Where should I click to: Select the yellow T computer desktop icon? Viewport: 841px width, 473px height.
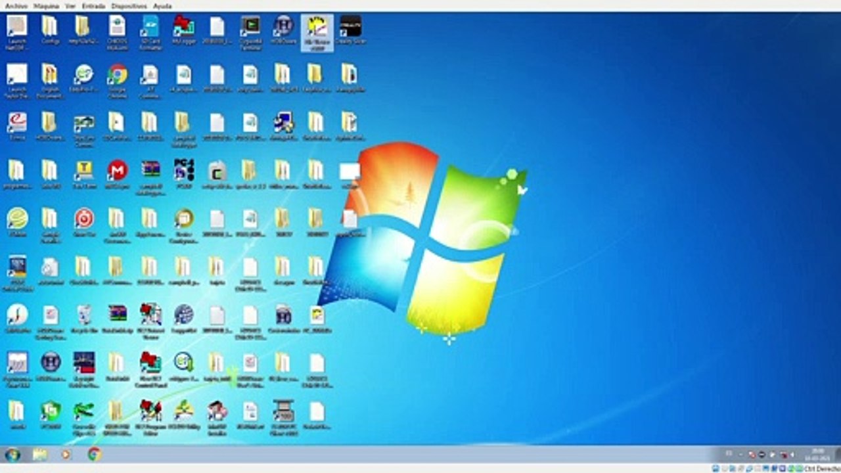(x=84, y=175)
